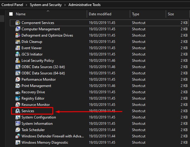This screenshot has width=190, height=147.
Task: Click the Resource Monitor icon
Action: (x=18, y=105)
